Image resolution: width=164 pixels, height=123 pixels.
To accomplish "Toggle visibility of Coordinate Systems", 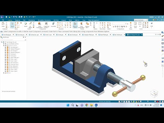I will click(x=5, y=44).
